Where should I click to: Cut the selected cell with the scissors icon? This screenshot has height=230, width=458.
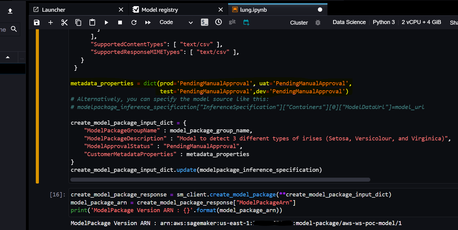[64, 22]
